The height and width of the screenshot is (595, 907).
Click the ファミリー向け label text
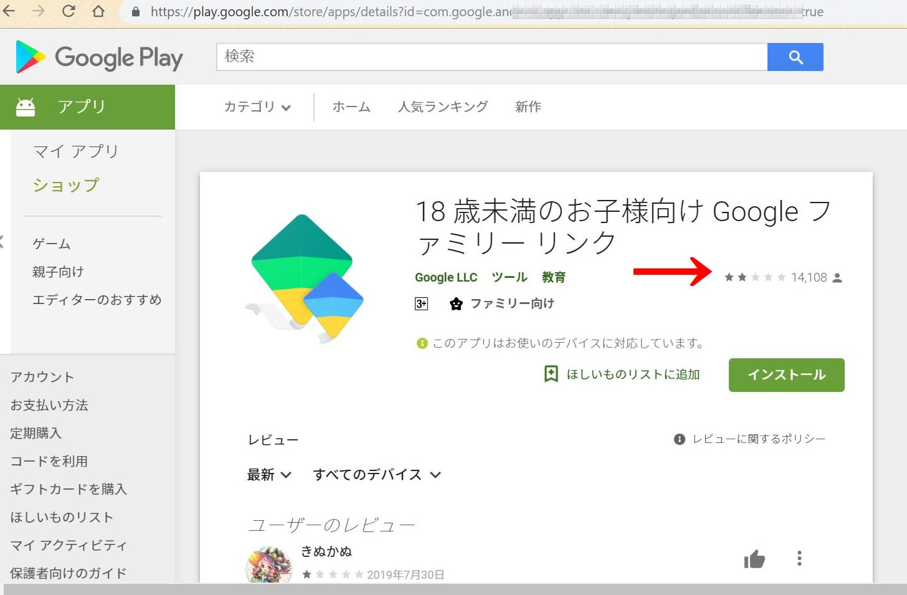tap(512, 303)
